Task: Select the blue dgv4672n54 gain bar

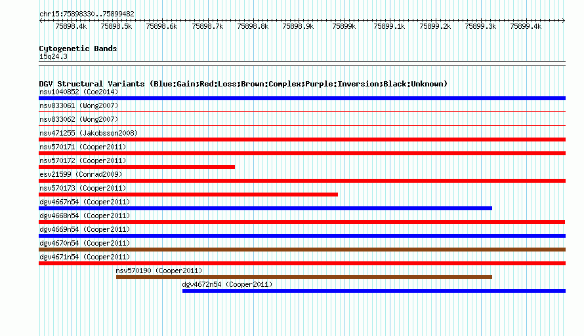Action: click(374, 291)
